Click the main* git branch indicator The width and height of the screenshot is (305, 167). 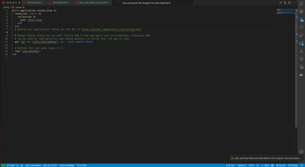(x=11, y=165)
